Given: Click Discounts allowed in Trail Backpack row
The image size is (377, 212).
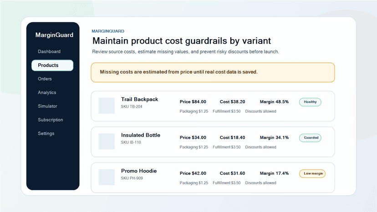Looking at the screenshot, I should tap(260, 111).
